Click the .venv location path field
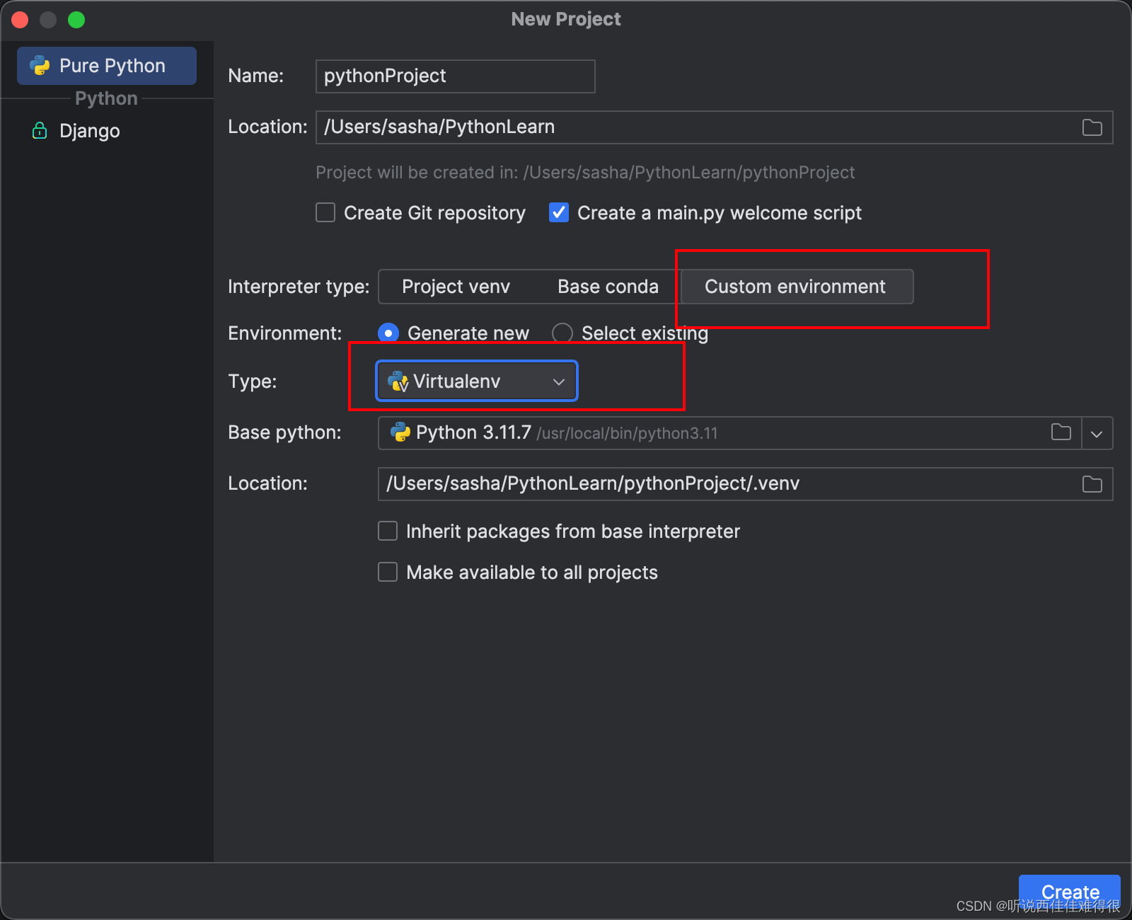The width and height of the screenshot is (1132, 920). pos(745,484)
